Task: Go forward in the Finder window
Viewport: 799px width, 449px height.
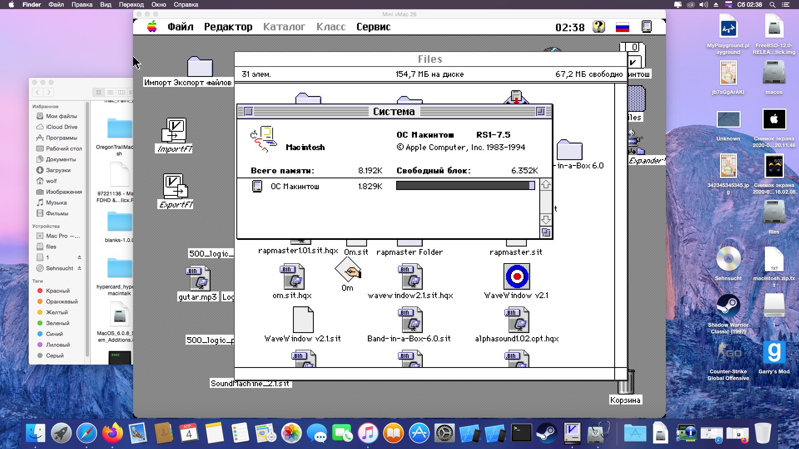Action: click(49, 92)
